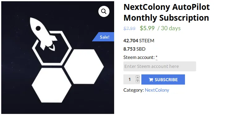
Task: Click the shopping cart icon on Subscribe
Action: 151,80
